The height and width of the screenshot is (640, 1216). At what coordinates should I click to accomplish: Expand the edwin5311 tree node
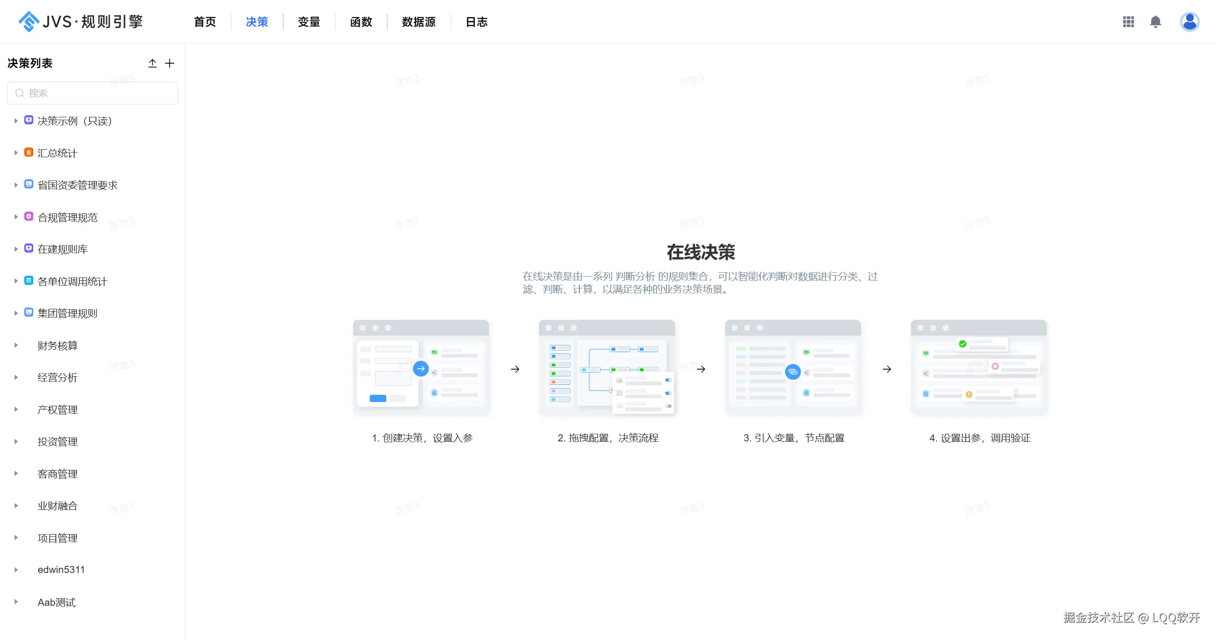(x=16, y=570)
